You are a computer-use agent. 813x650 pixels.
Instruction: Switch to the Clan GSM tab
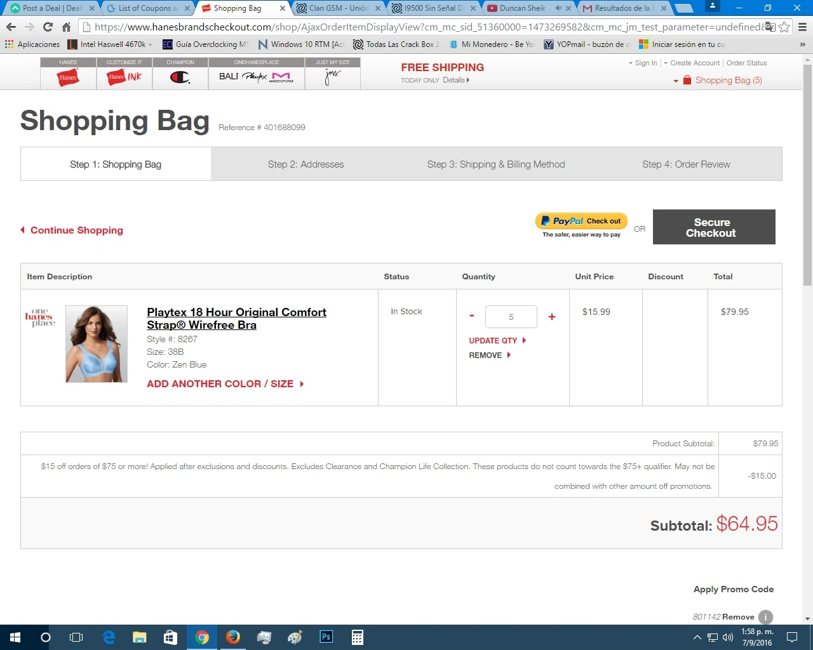[x=339, y=8]
